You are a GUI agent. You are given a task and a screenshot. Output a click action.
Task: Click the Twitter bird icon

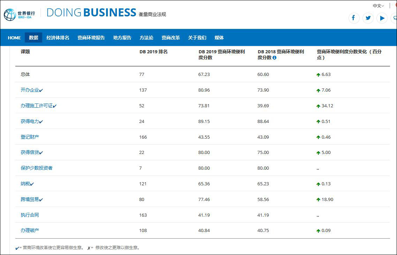(368, 18)
